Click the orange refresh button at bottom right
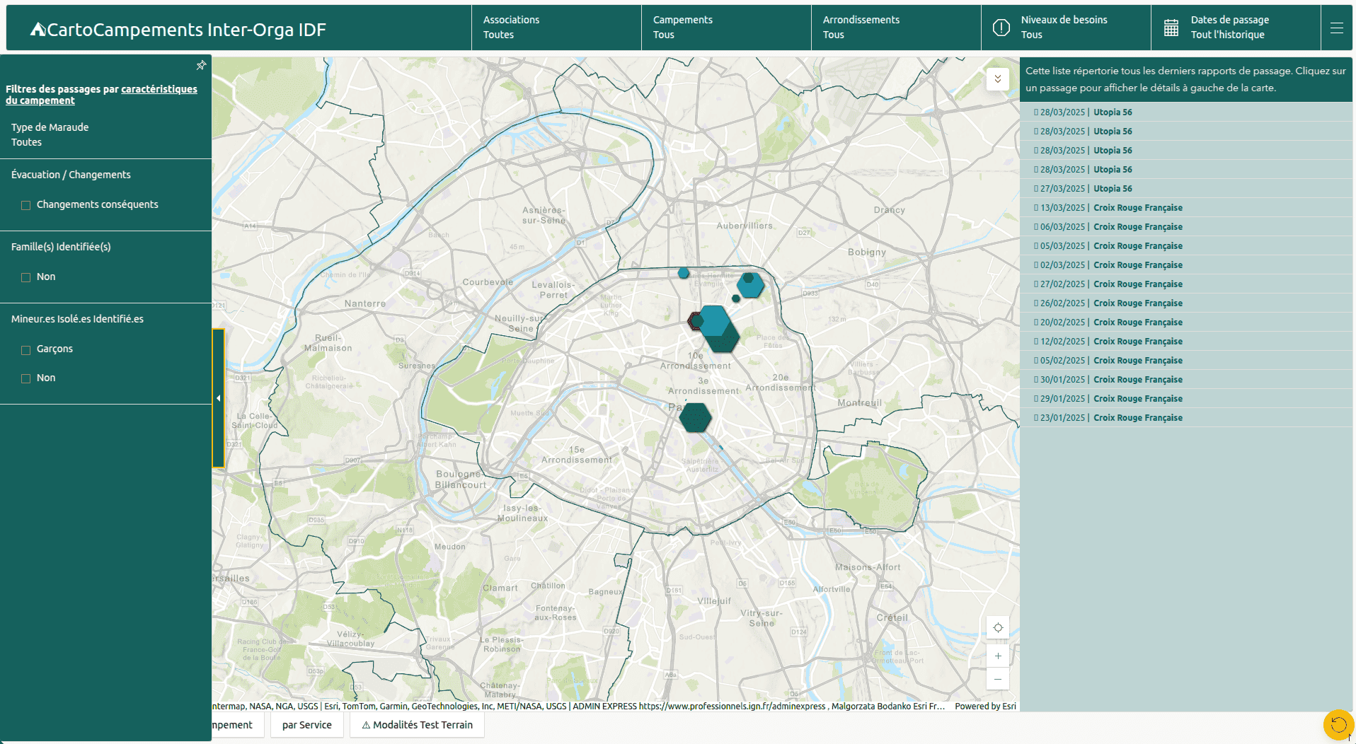 click(x=1338, y=724)
